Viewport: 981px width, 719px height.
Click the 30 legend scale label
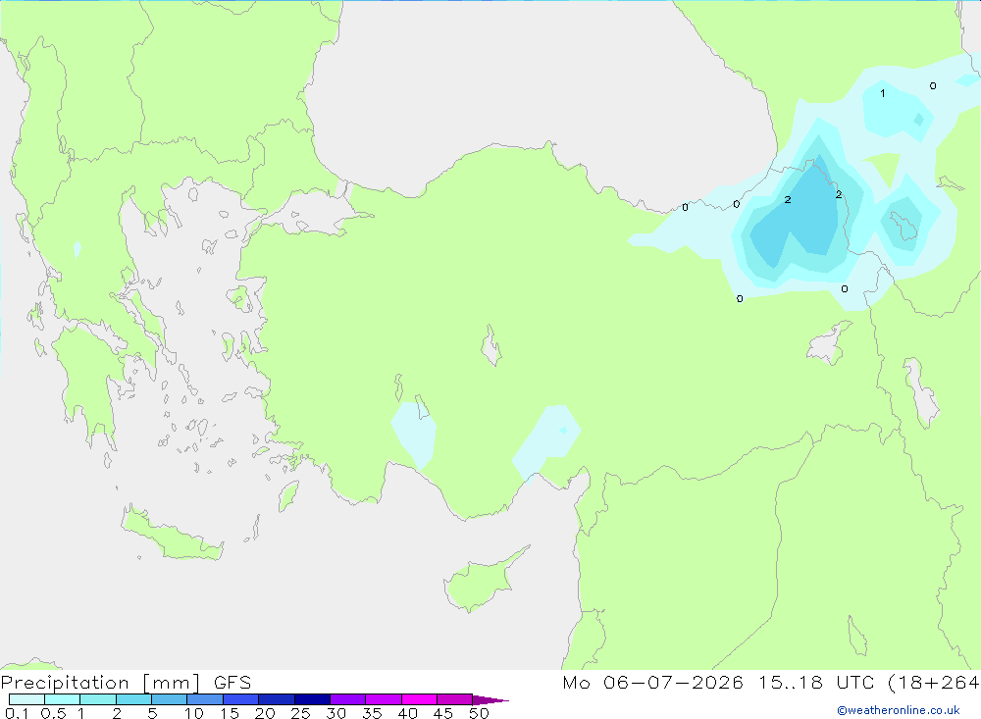click(336, 713)
